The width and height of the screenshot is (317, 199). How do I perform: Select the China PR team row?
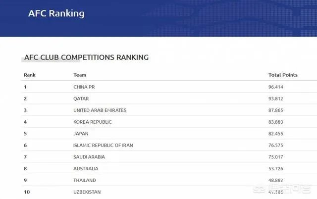coord(84,87)
